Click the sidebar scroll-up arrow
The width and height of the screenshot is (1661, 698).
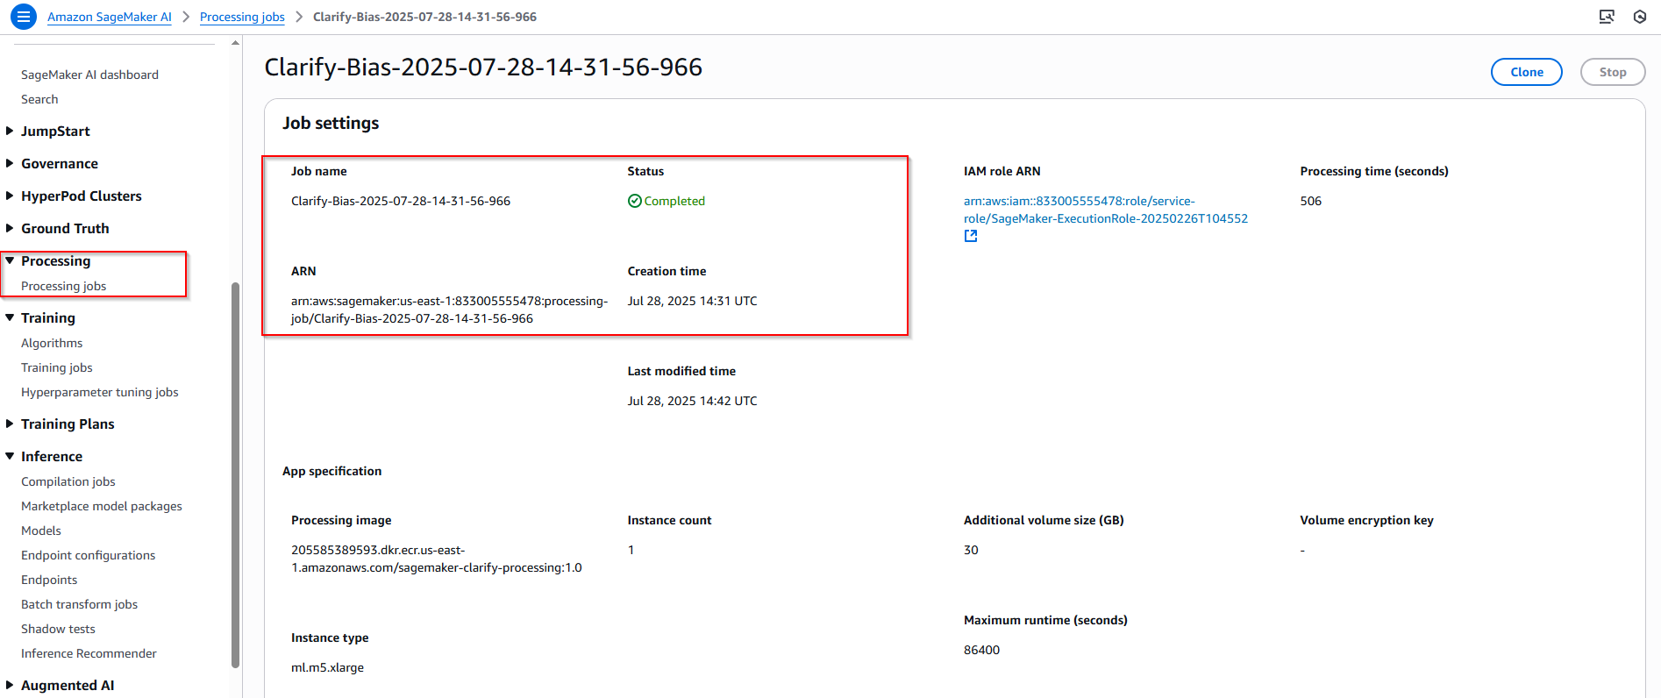[235, 43]
